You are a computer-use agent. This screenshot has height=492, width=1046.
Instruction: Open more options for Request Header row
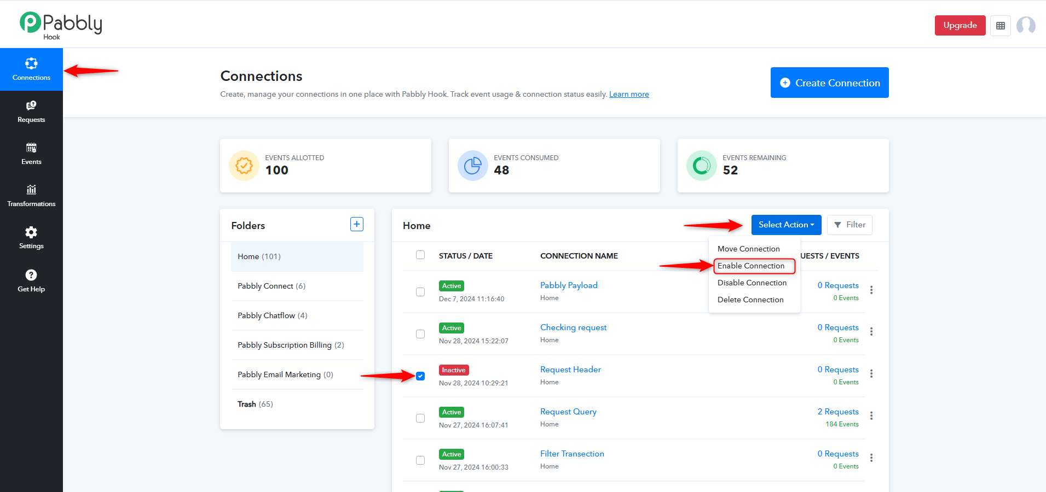click(x=871, y=374)
